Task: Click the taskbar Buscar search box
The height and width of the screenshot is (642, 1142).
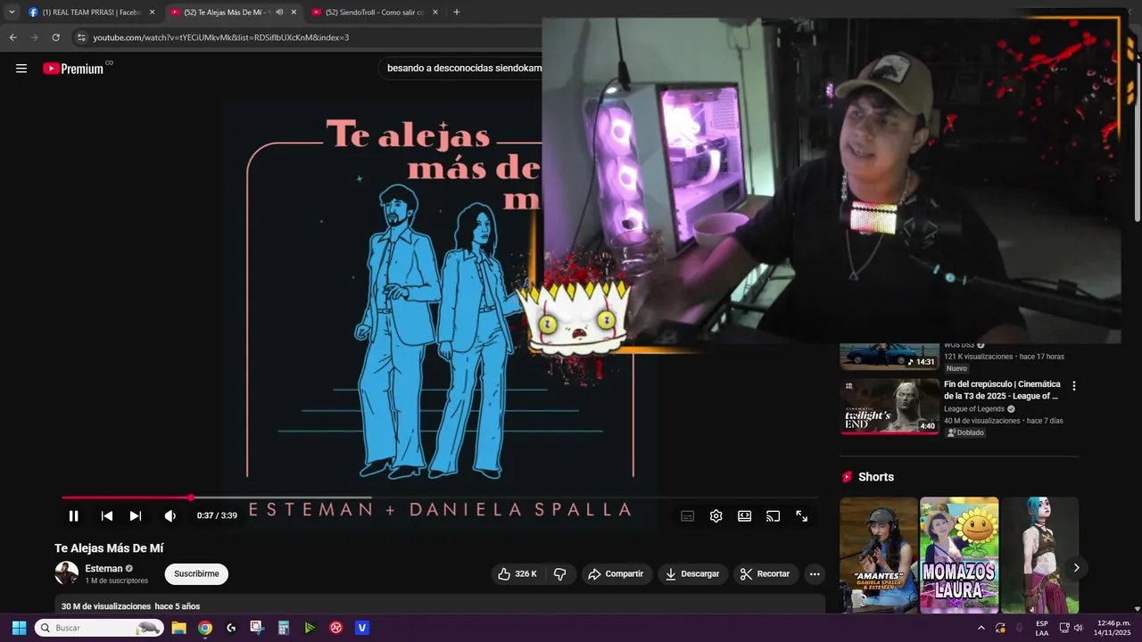Action: coord(99,628)
